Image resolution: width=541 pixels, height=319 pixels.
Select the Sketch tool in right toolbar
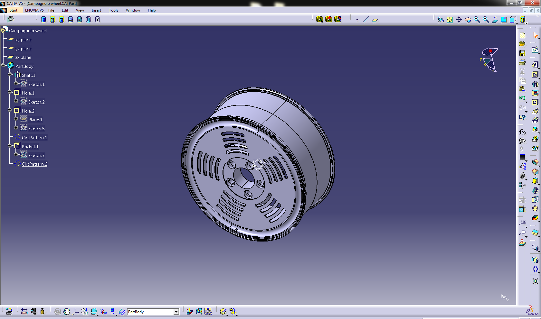(535, 50)
